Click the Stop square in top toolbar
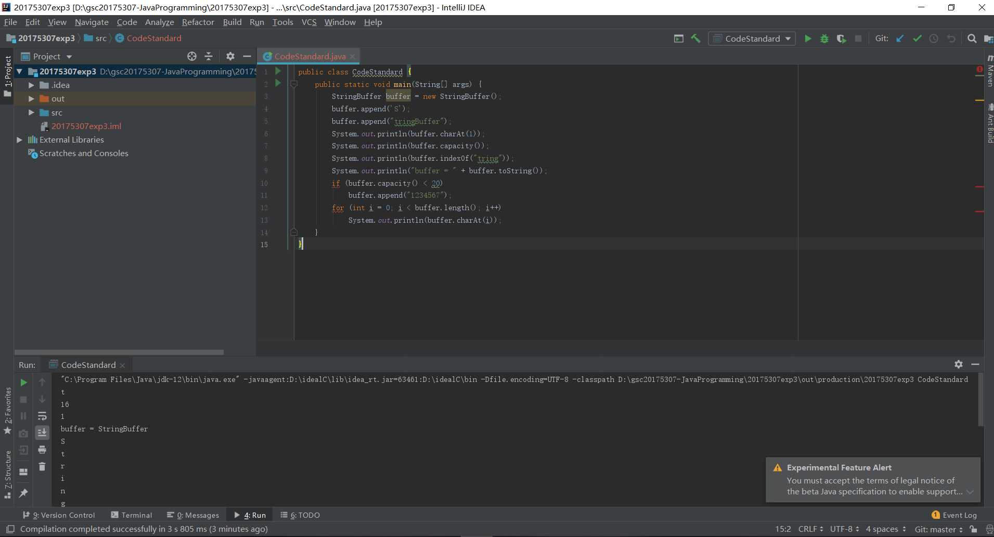Viewport: 994px width, 537px height. 858,39
